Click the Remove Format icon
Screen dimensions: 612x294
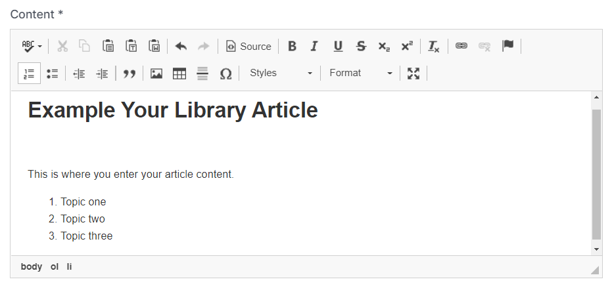click(434, 47)
